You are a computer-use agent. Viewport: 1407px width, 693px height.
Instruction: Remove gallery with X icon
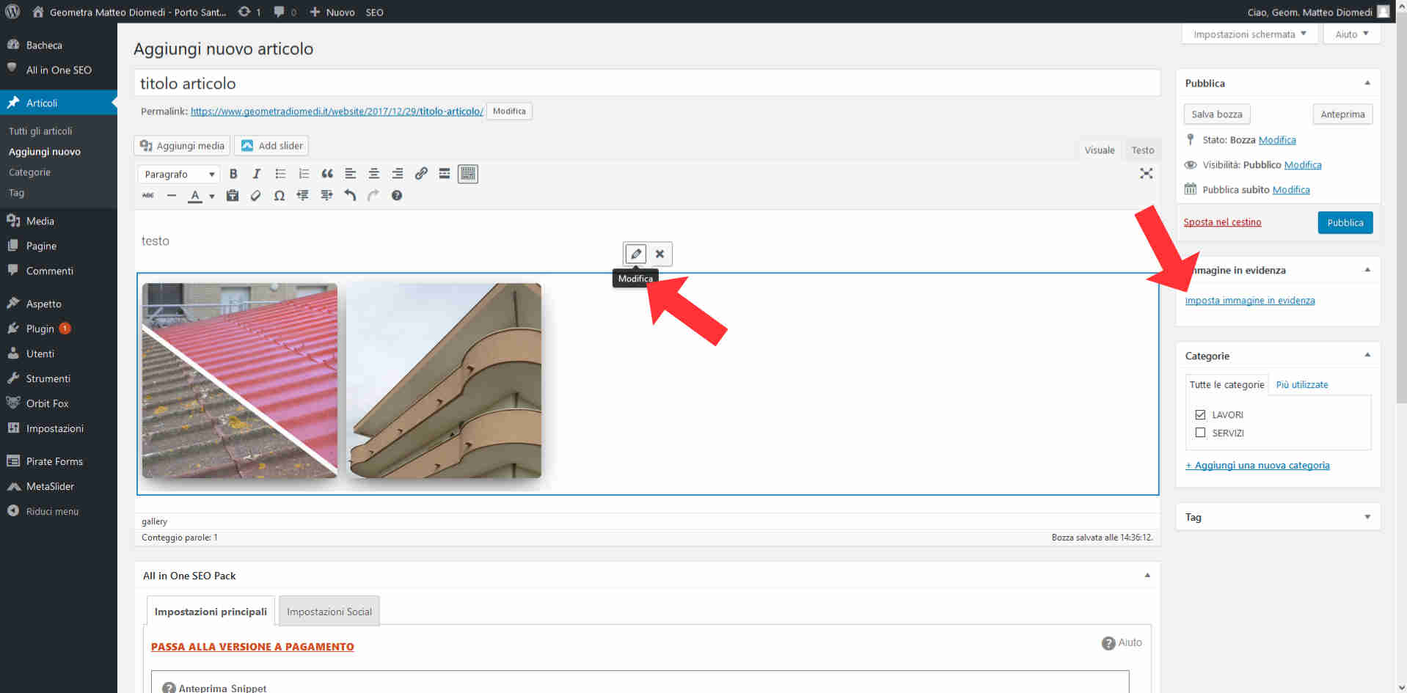pos(660,254)
